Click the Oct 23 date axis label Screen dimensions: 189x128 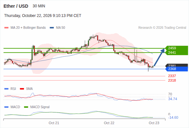click(154, 123)
